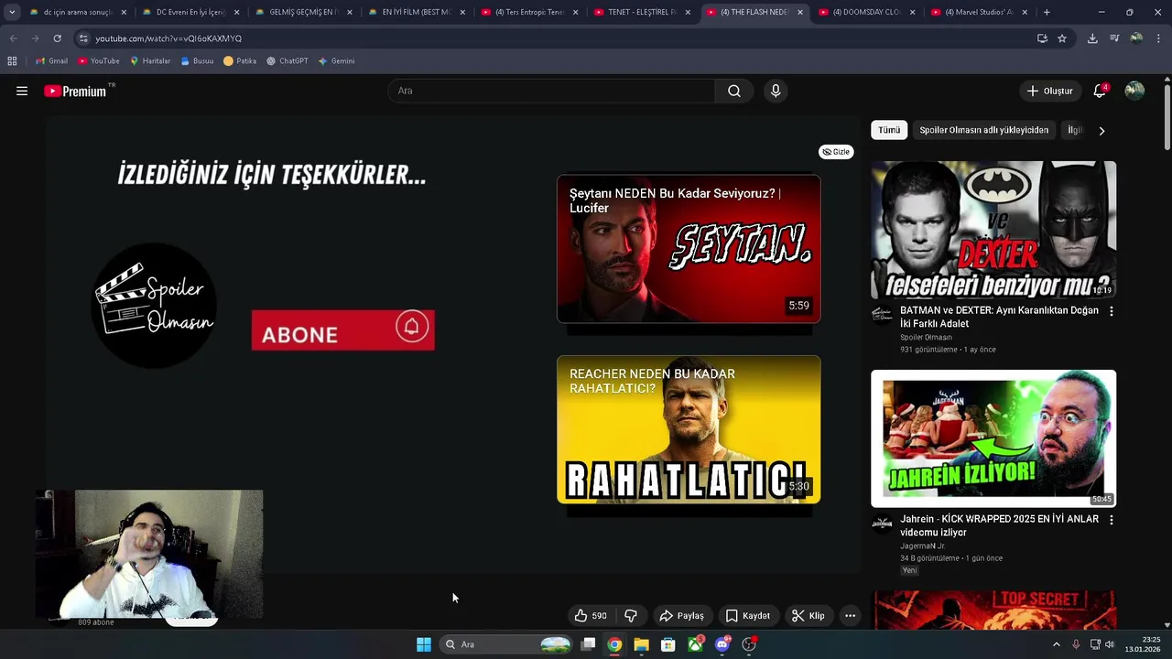Open the YouTube hamburger guide menu
Screen dimensions: 1172x659
click(22, 91)
